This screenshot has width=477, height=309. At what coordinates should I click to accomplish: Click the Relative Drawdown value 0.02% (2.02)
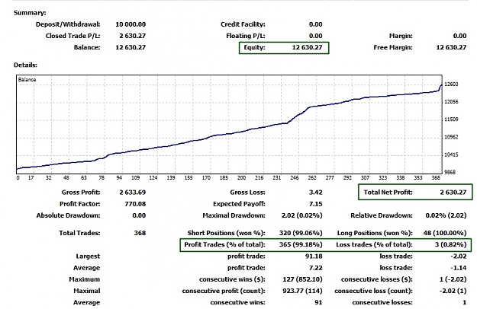tap(446, 215)
